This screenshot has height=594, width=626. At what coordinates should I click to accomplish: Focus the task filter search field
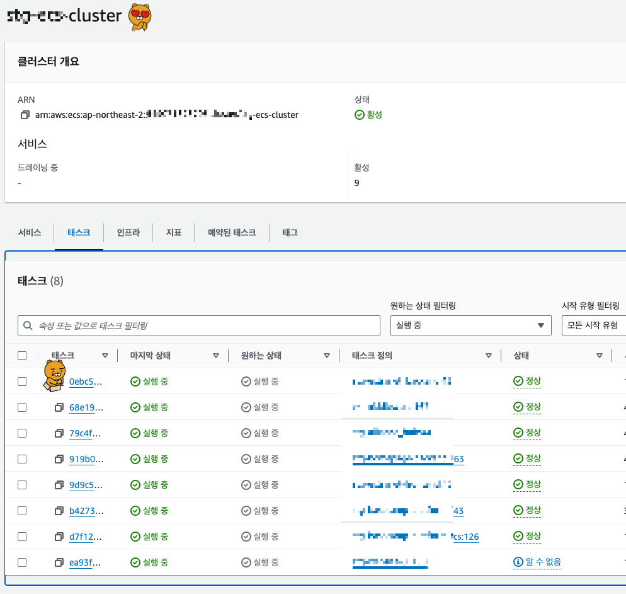[x=199, y=325]
